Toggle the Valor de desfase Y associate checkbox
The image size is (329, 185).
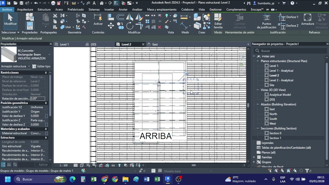[47, 116]
